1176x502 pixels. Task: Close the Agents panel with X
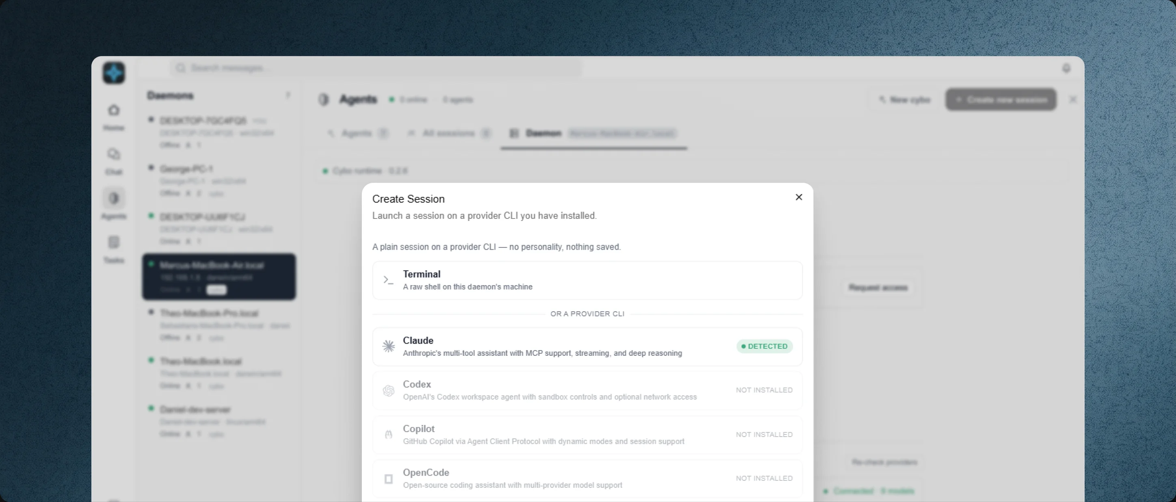[1073, 100]
